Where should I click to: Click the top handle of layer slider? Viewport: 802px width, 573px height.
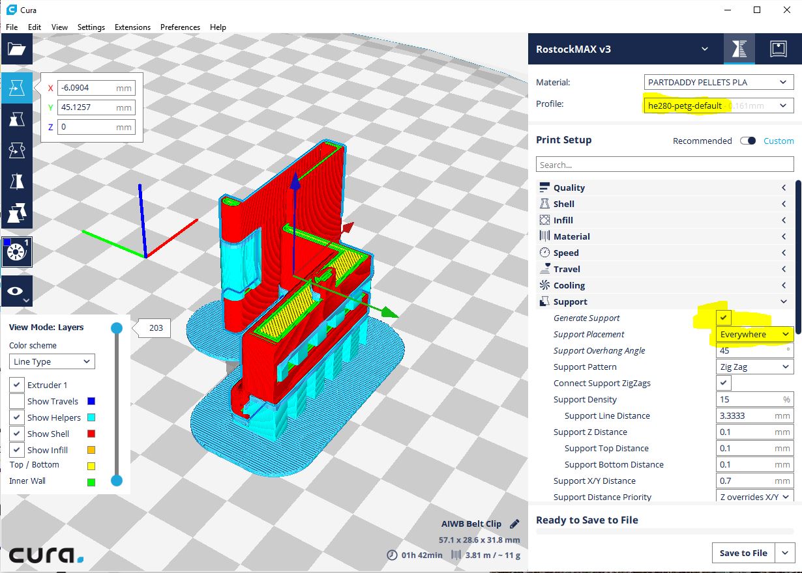[117, 328]
